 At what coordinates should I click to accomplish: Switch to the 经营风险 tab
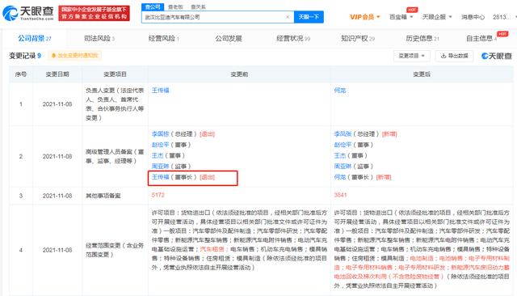coord(163,38)
